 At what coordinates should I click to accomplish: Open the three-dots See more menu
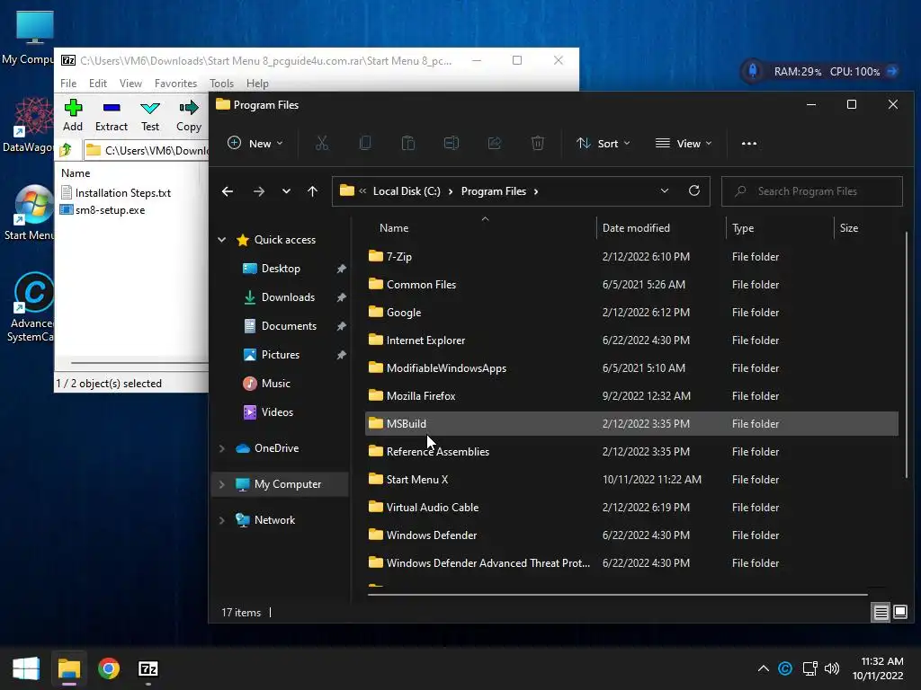point(749,143)
